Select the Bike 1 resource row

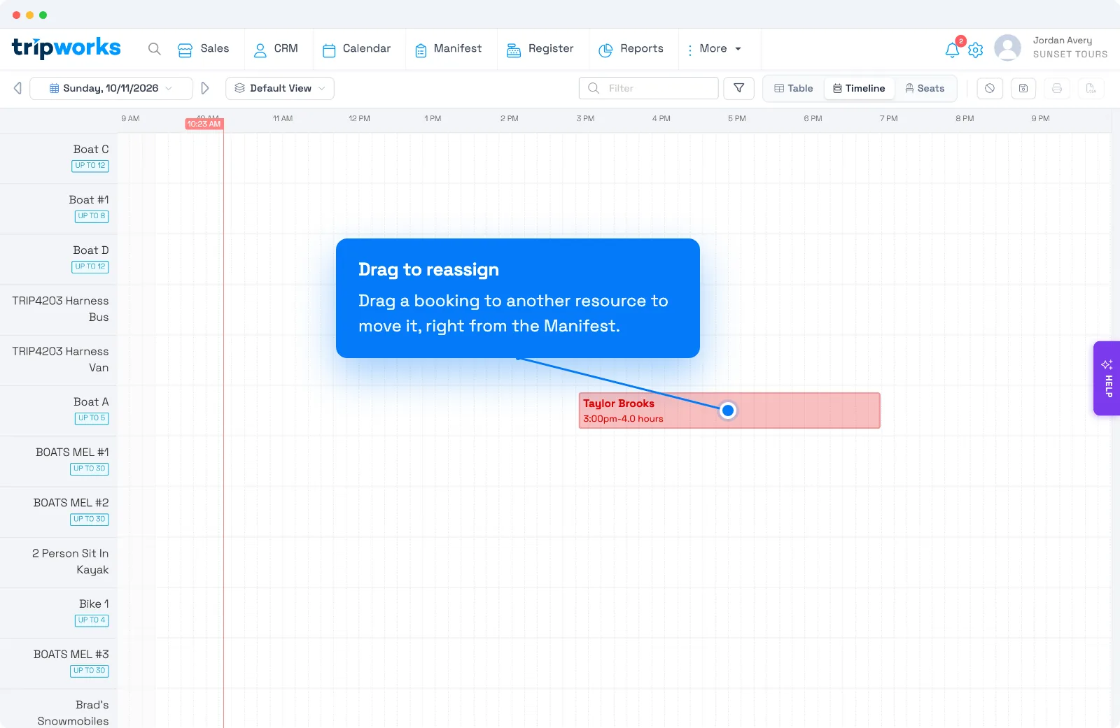click(59, 613)
